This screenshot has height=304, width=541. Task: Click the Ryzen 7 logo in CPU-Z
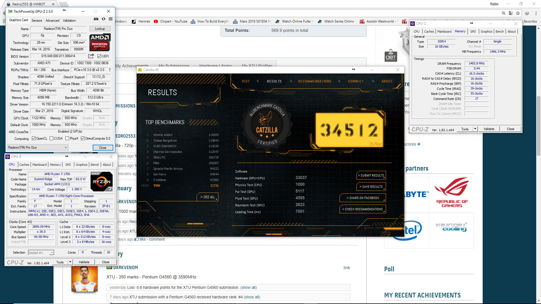click(102, 182)
